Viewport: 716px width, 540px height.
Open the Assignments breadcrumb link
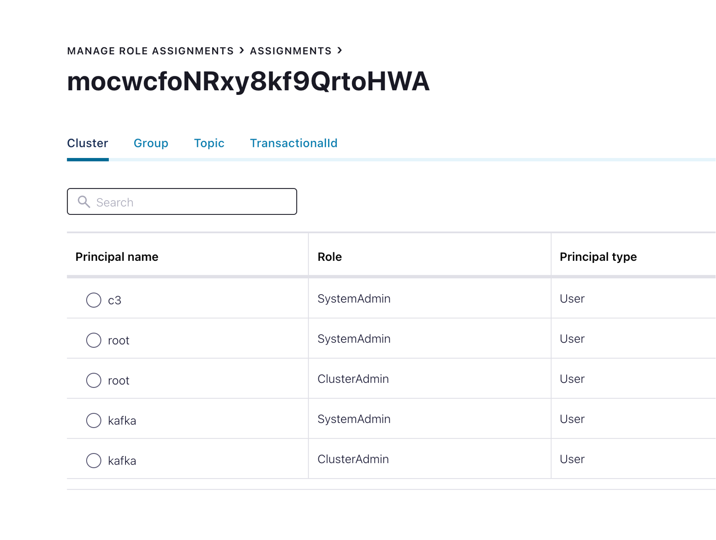click(290, 51)
